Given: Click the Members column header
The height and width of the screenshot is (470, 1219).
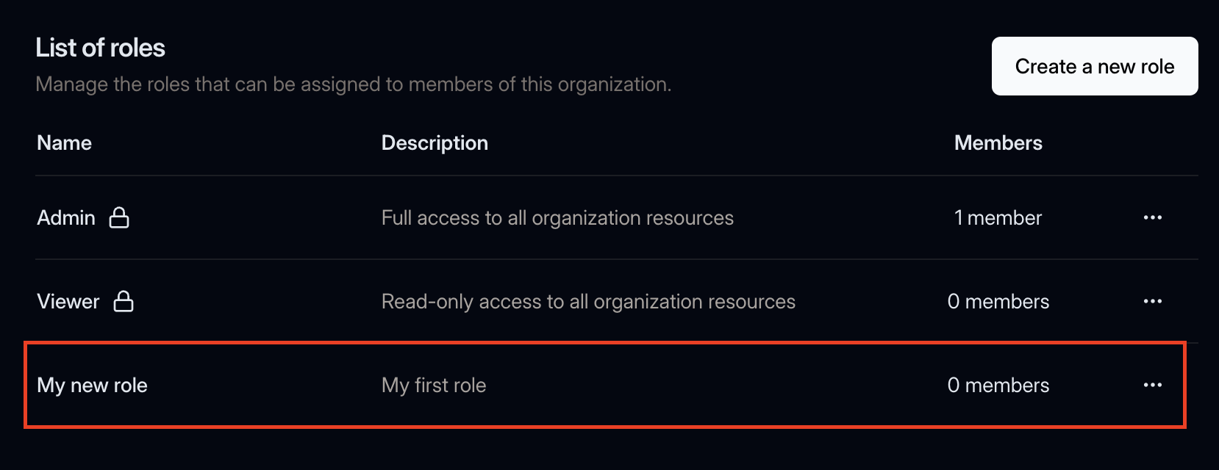Looking at the screenshot, I should click(x=998, y=142).
